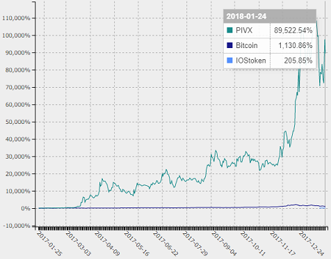Image resolution: width=331 pixels, height=259 pixels.
Task: Click the 70,000% y-axis label
Action: coord(18,88)
